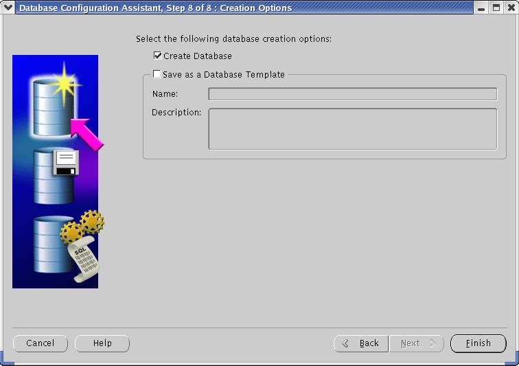Click the greyed-out Next button

[x=417, y=343]
